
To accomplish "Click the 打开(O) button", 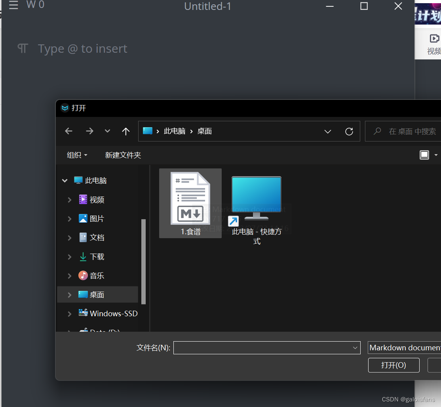I will (x=393, y=365).
